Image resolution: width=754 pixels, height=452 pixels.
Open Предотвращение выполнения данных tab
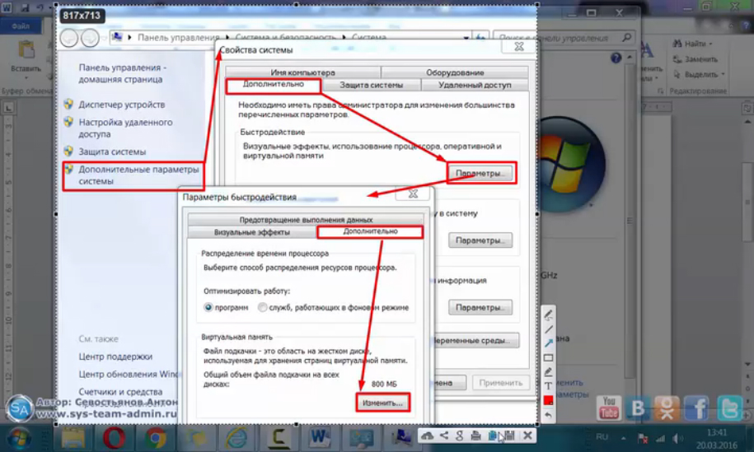point(306,220)
